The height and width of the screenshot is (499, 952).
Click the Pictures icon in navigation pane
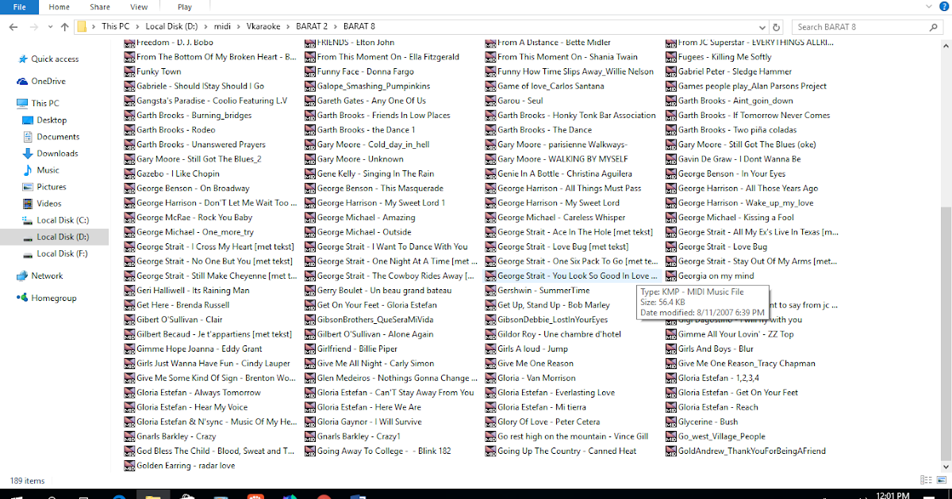[28, 187]
